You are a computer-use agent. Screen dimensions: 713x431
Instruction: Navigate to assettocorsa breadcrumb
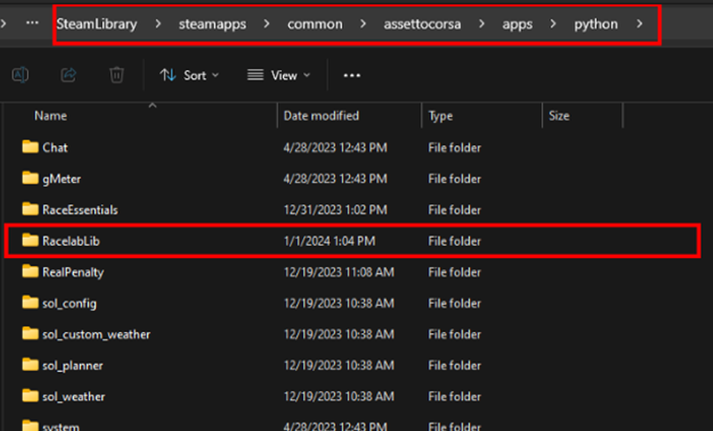point(422,24)
